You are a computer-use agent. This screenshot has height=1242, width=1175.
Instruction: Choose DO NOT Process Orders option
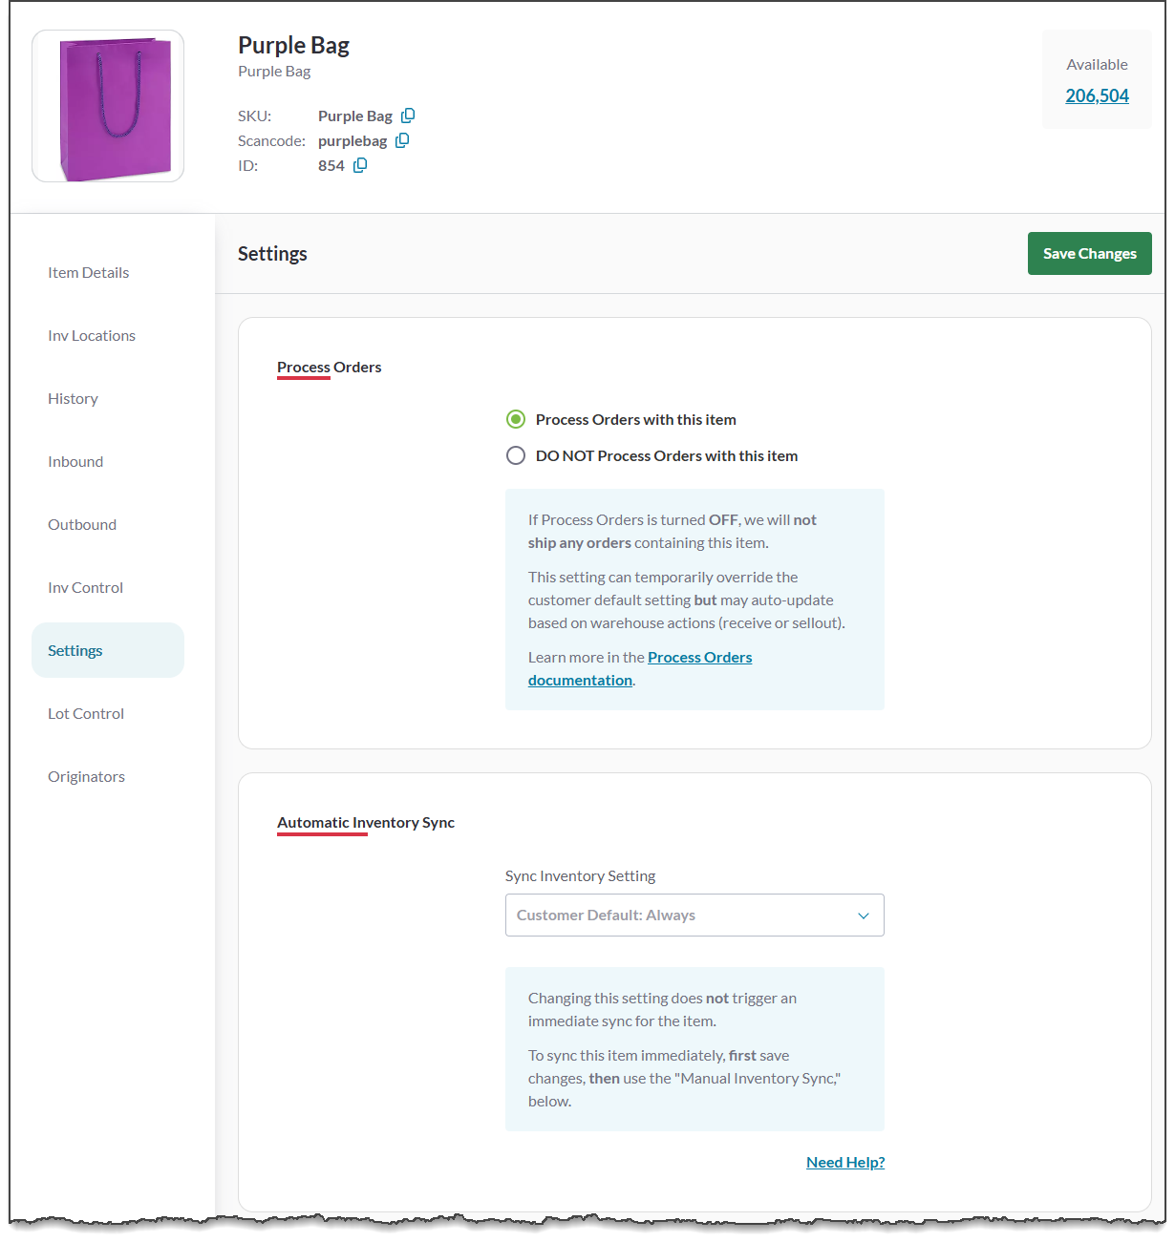point(516,455)
